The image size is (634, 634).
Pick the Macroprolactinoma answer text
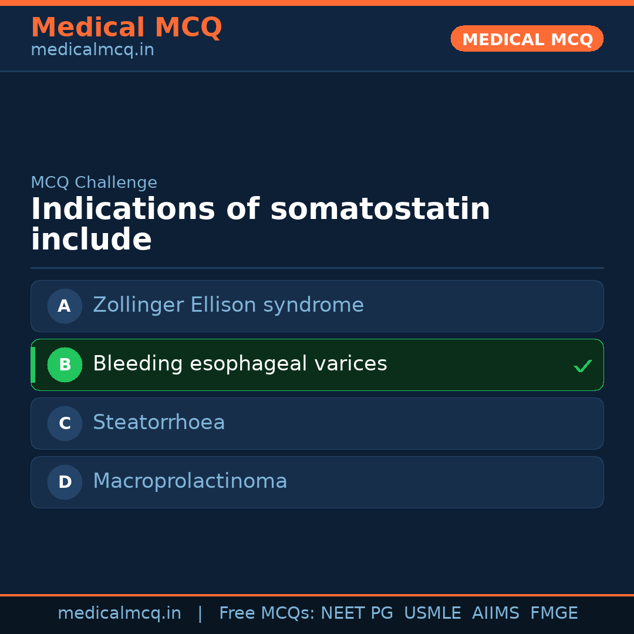click(190, 481)
